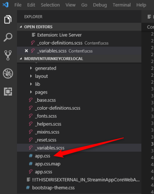
Task: Open the File menu
Action: tap(18, 5)
